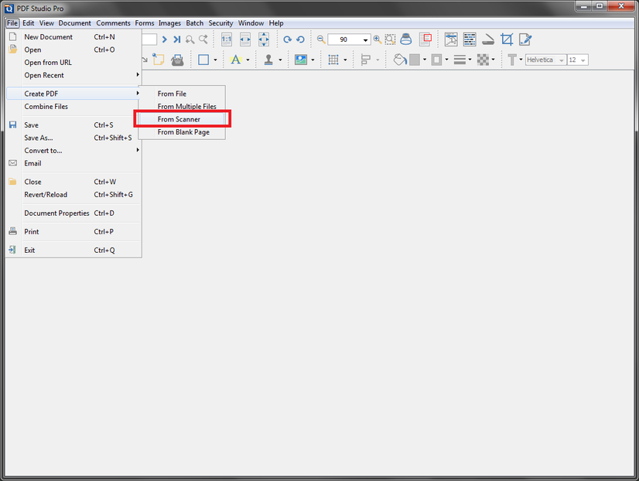The image size is (639, 481).
Task: Select the Crop pages tool
Action: (507, 39)
